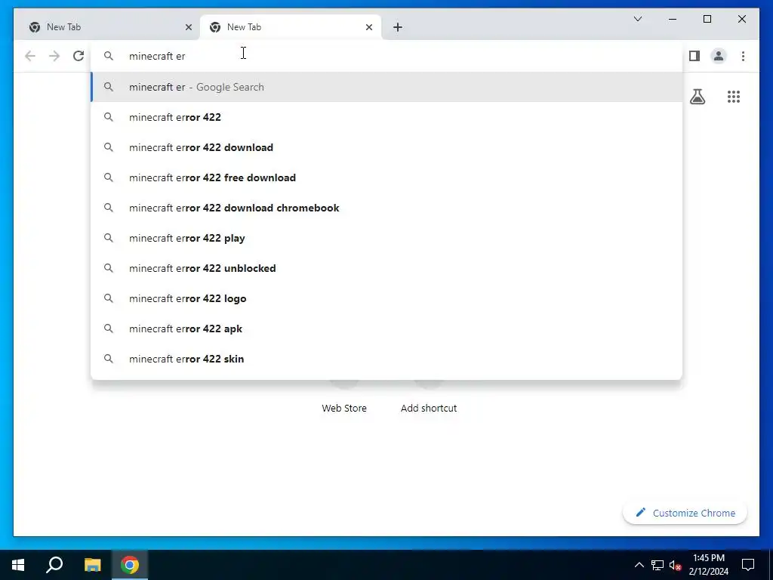Open Windows taskbar search
The width and height of the screenshot is (773, 580).
(x=54, y=565)
